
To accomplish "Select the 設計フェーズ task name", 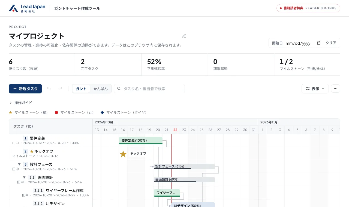I will click(x=41, y=164).
